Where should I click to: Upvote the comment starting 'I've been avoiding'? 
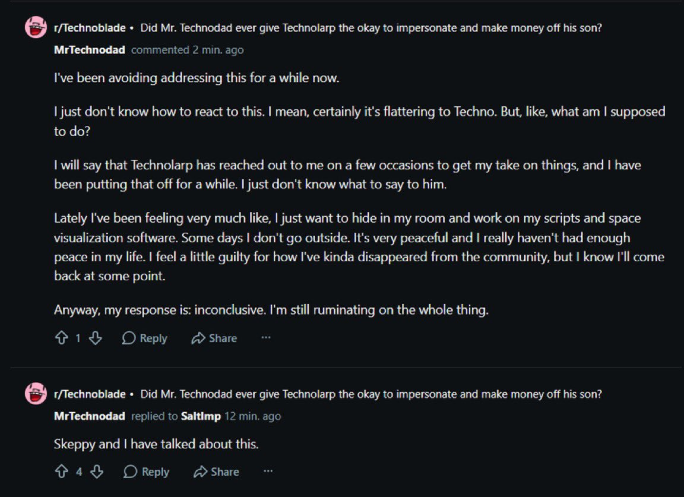tap(62, 338)
